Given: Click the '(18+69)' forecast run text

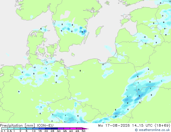Looking at the screenshot, I should 162,126.
